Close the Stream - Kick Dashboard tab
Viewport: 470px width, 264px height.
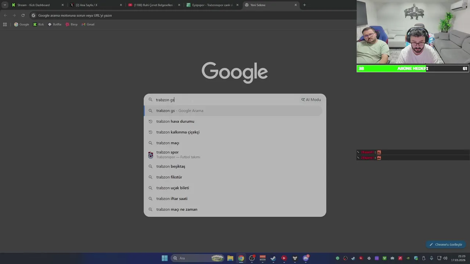pyautogui.click(x=62, y=5)
